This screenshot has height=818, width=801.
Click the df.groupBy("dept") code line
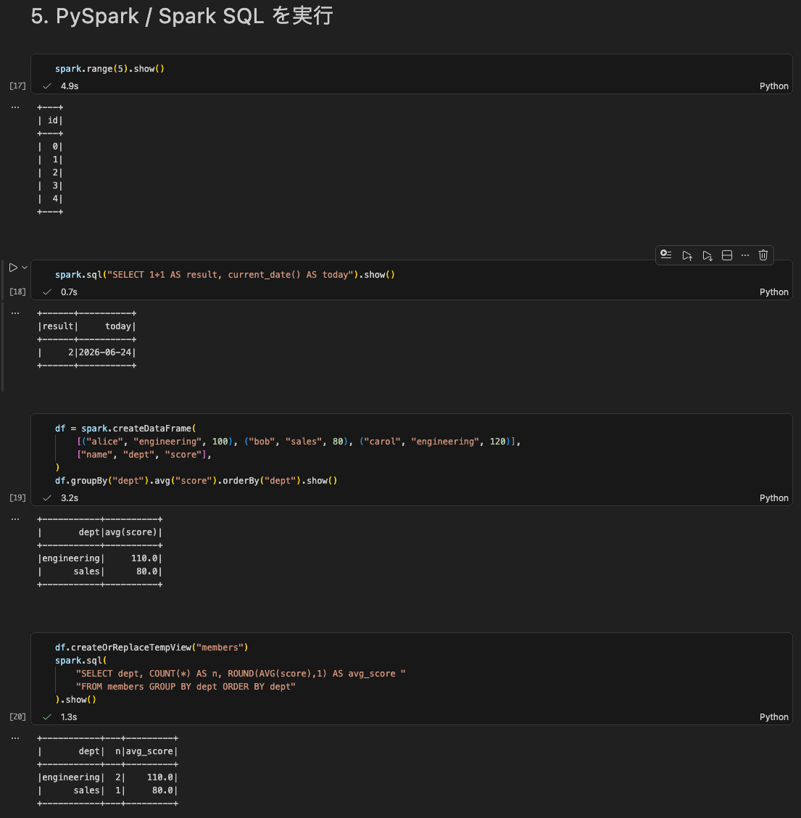click(x=196, y=481)
